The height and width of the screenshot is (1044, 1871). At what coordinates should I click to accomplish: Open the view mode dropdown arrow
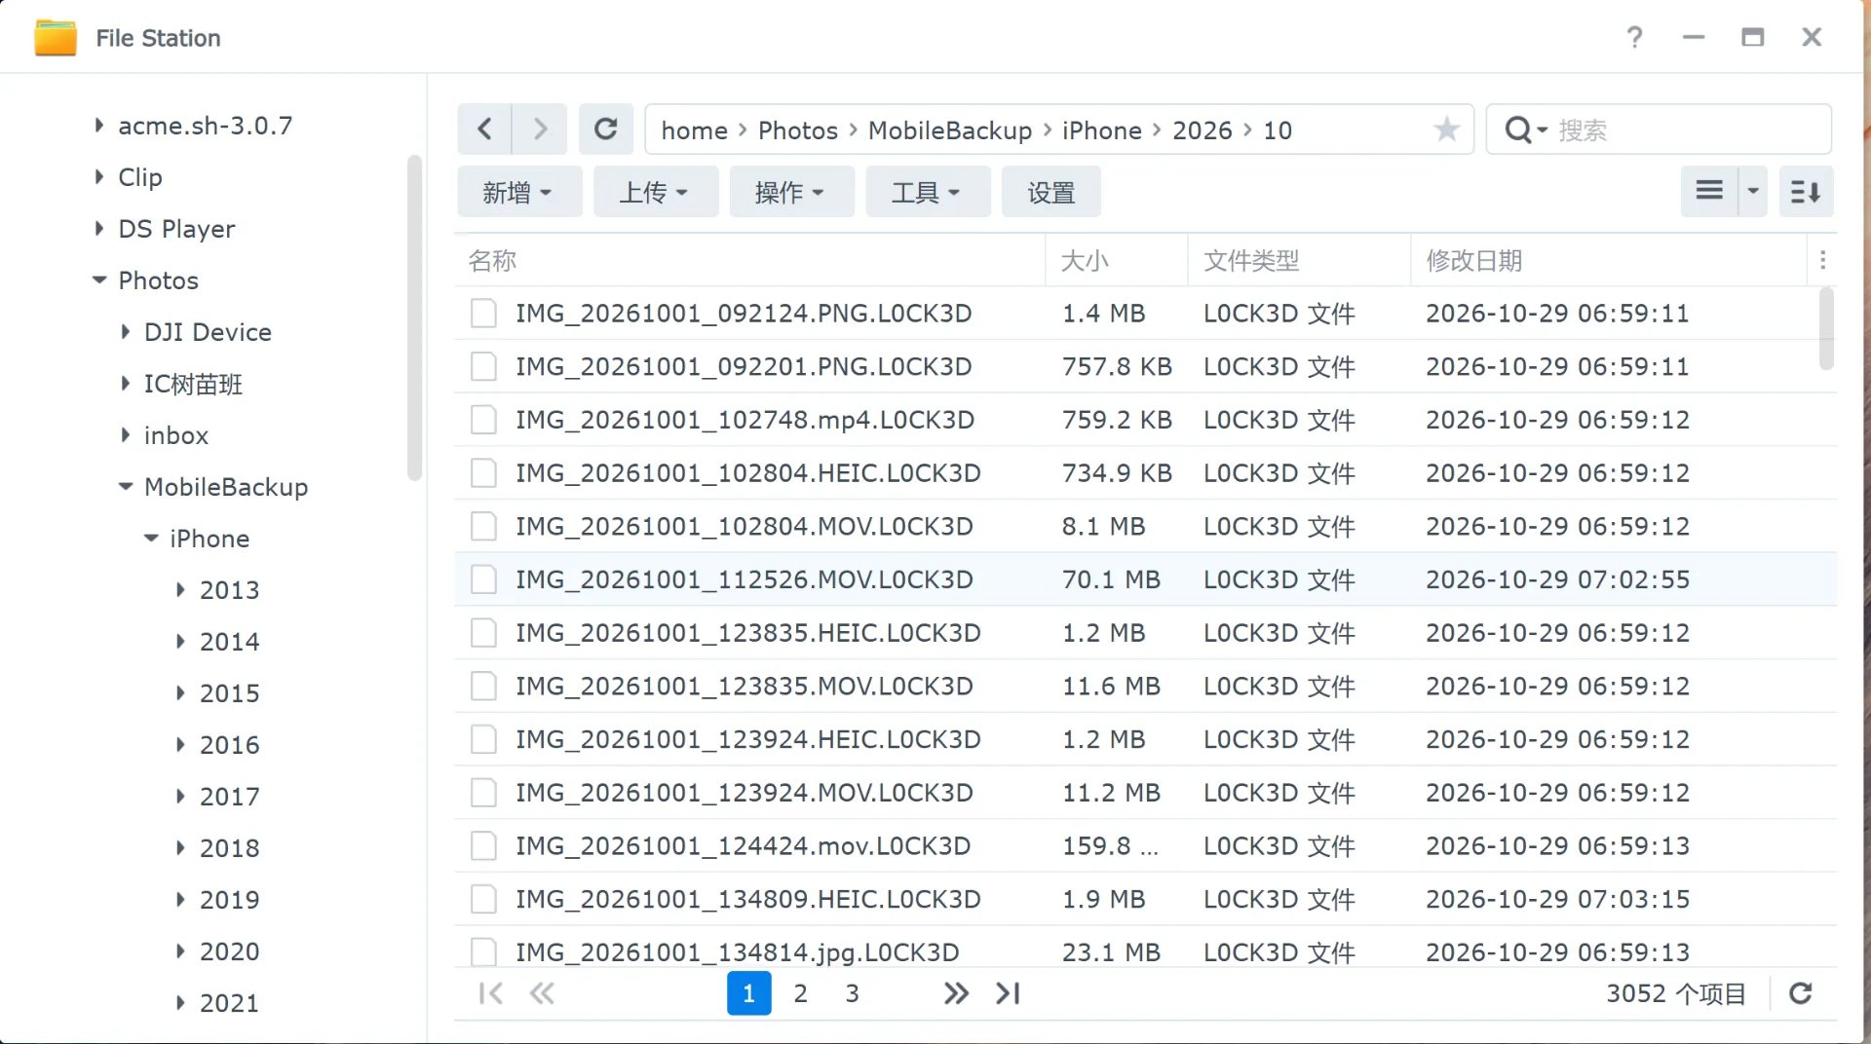(x=1753, y=191)
